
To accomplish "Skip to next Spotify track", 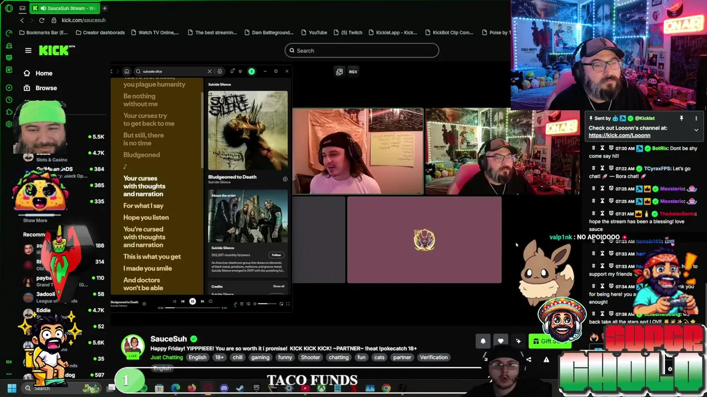I will pos(202,302).
